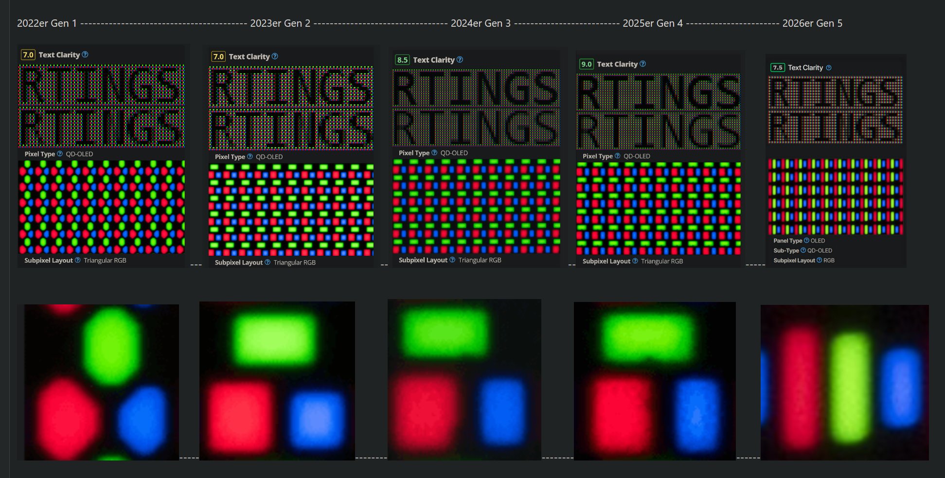Open RTINGS text clarity photo under Gen 1
This screenshot has height=478, width=945.
pyautogui.click(x=102, y=106)
